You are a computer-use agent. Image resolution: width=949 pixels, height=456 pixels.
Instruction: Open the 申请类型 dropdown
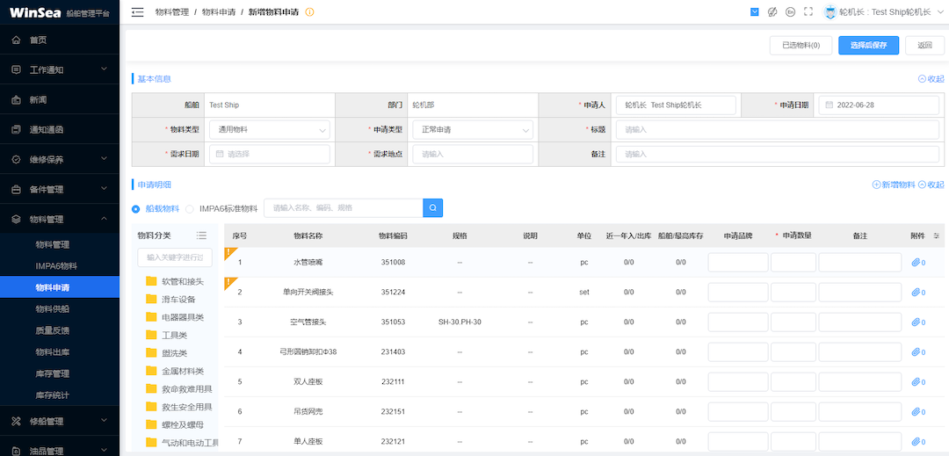point(473,129)
